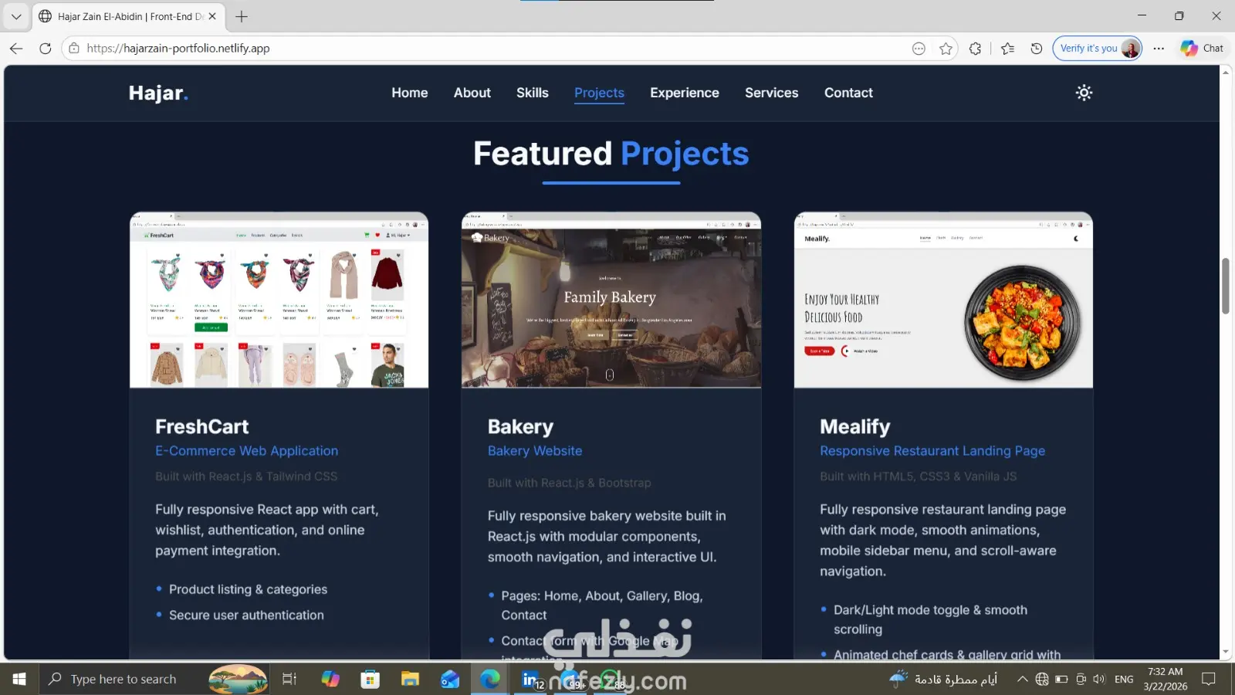Open browser History clock icon
The width and height of the screenshot is (1235, 695).
pos(1037,49)
